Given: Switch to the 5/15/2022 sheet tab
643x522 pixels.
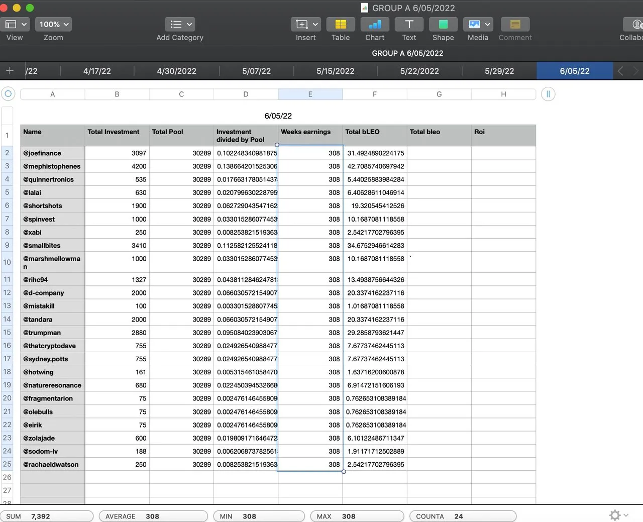Looking at the screenshot, I should pyautogui.click(x=335, y=71).
